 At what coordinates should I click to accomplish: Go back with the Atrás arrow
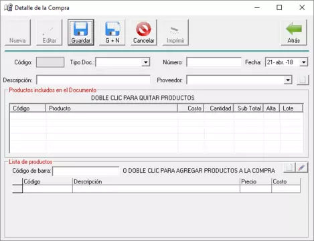click(294, 32)
